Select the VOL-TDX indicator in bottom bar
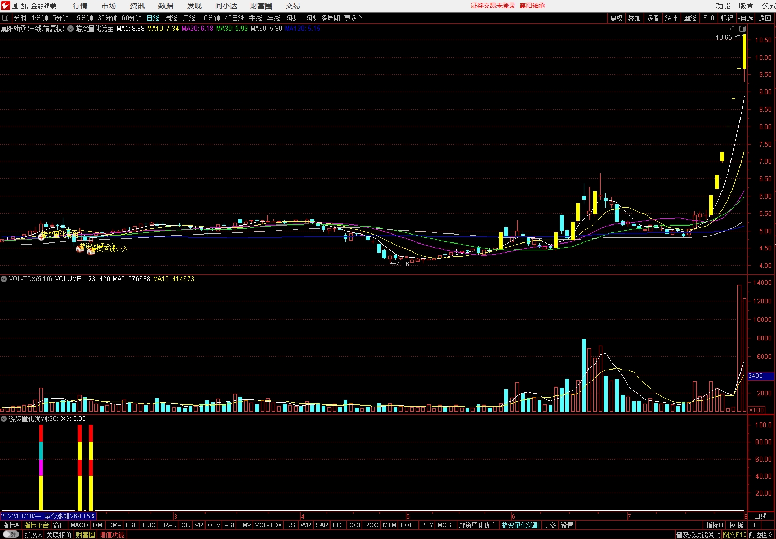The width and height of the screenshot is (776, 540). coord(269,525)
